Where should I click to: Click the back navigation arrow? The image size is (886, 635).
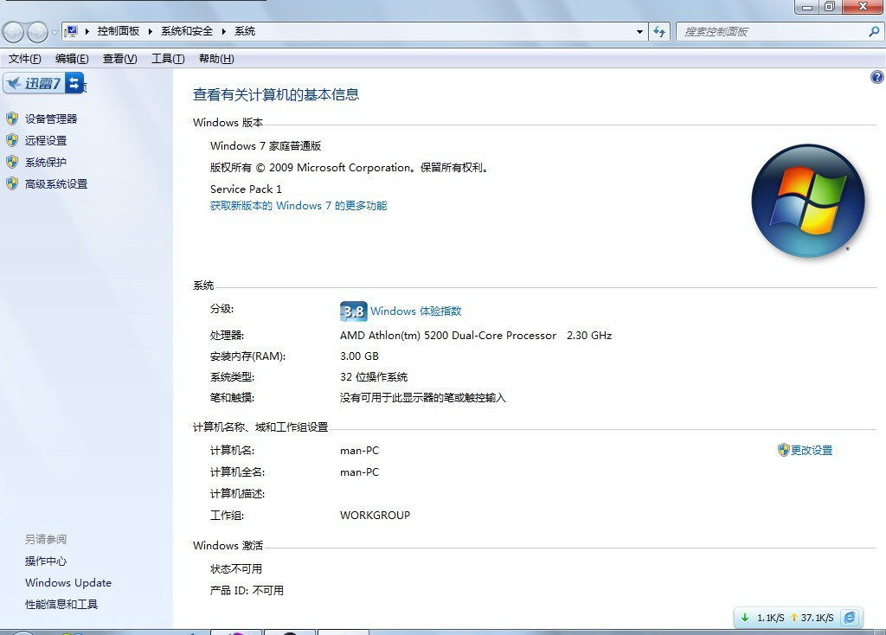click(x=13, y=31)
